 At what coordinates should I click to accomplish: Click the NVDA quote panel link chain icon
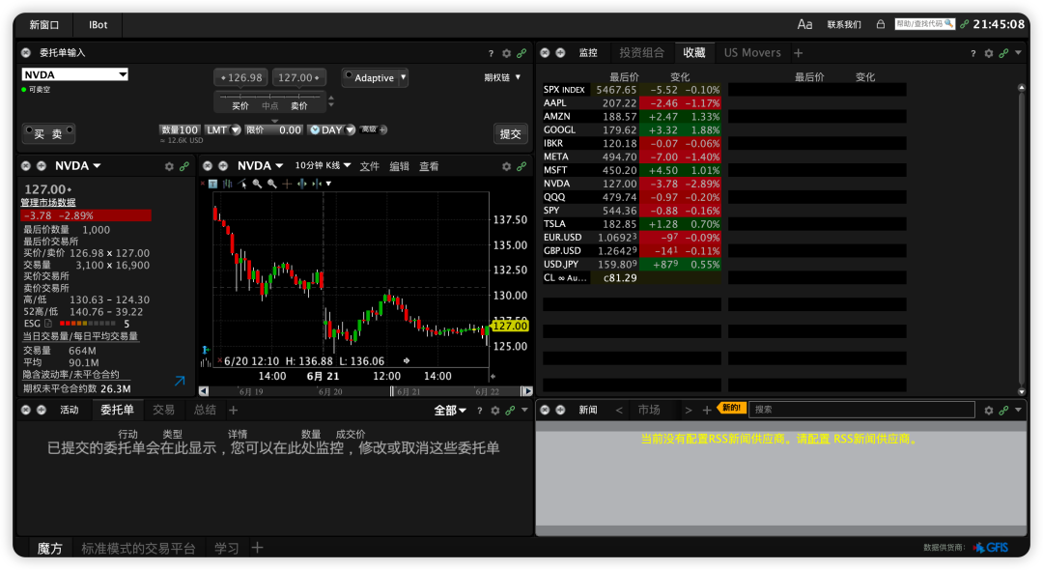[x=184, y=166]
